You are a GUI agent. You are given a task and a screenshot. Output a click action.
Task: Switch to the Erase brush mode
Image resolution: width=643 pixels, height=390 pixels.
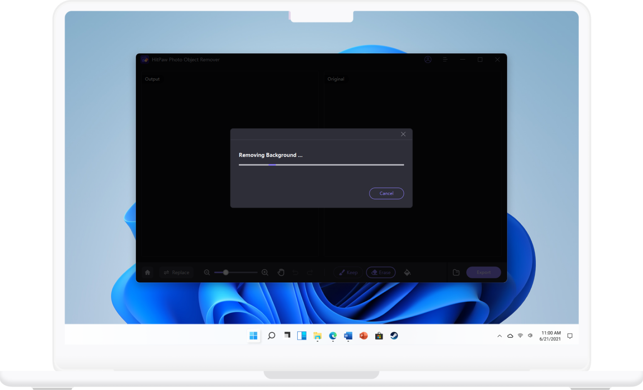click(x=381, y=272)
